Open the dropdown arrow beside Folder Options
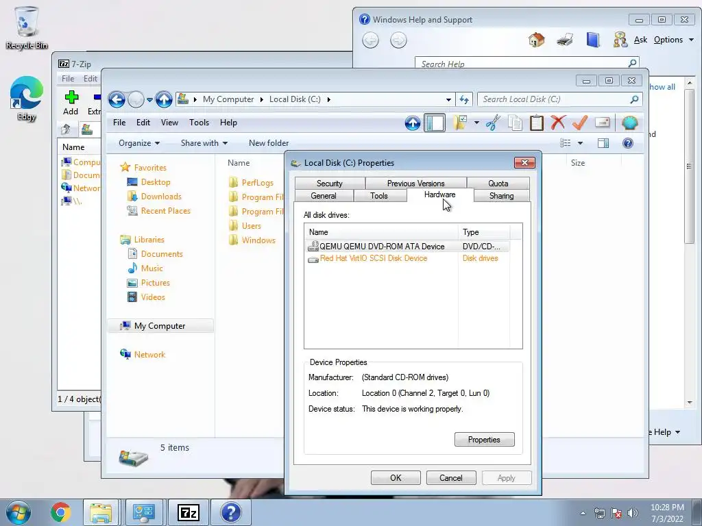Image resolution: width=702 pixels, height=526 pixels. [x=477, y=123]
